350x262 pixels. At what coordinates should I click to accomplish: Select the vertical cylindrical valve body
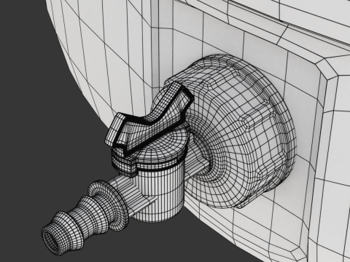(159, 191)
